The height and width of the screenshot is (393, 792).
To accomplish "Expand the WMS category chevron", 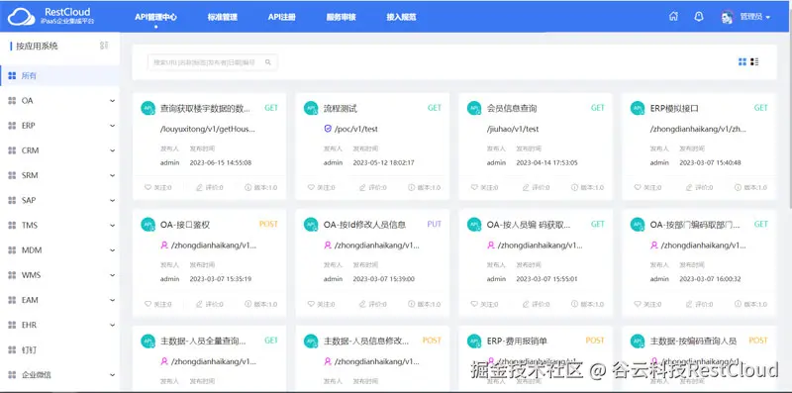I will click(x=112, y=275).
